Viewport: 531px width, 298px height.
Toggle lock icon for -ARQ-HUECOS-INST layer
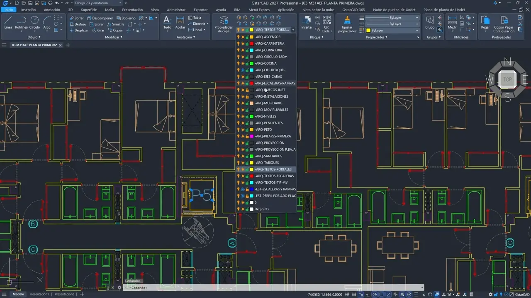247,90
